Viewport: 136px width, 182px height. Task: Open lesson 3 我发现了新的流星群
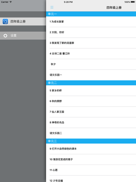click(91, 43)
